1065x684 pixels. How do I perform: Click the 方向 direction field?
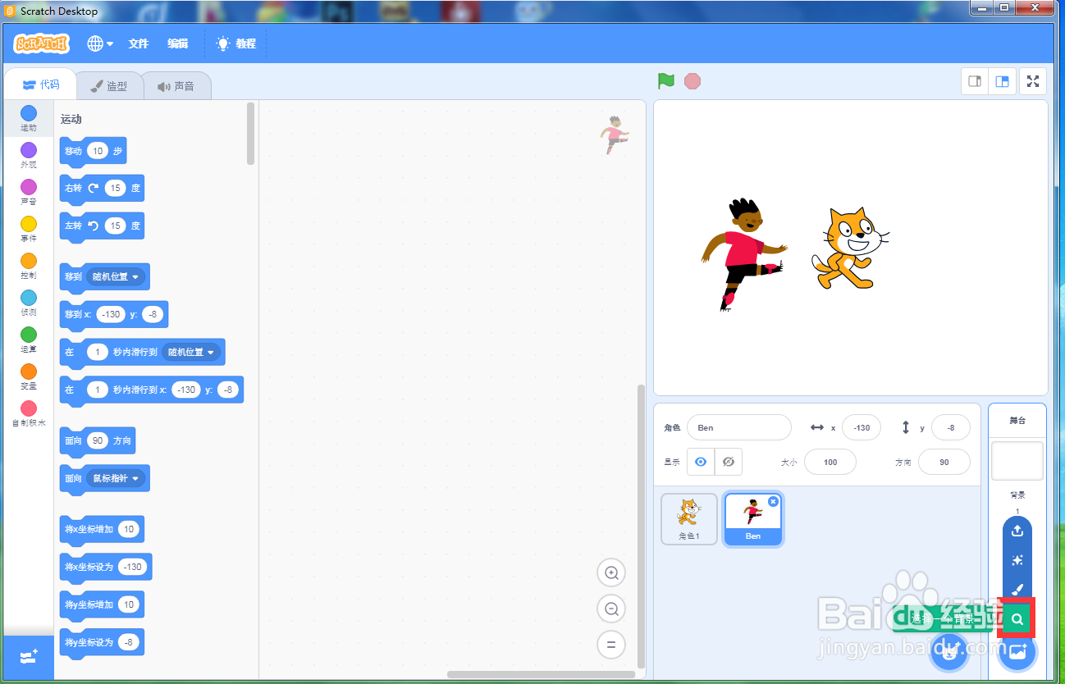click(x=944, y=462)
